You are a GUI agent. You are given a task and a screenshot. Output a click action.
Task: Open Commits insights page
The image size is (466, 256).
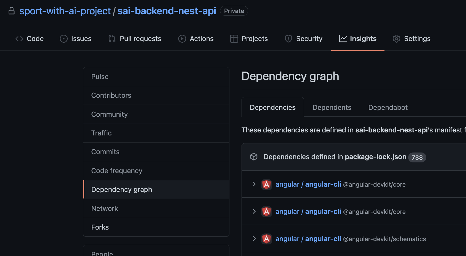tap(156, 152)
